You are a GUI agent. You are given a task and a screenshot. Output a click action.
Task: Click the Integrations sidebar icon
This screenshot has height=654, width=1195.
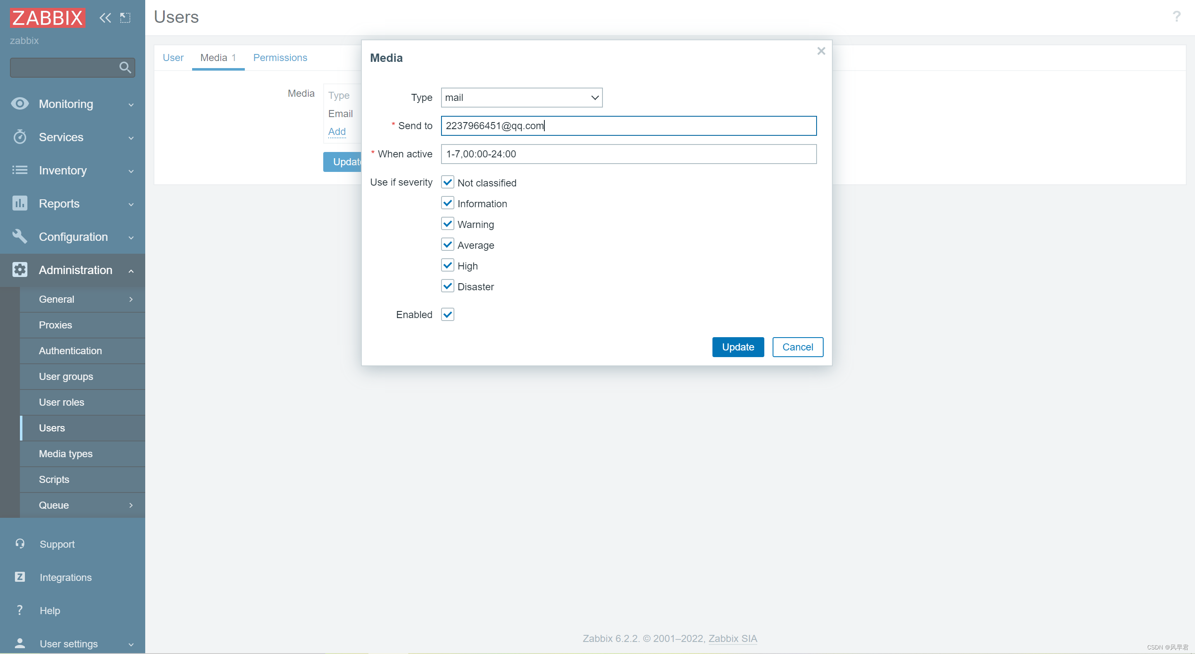[x=20, y=578]
